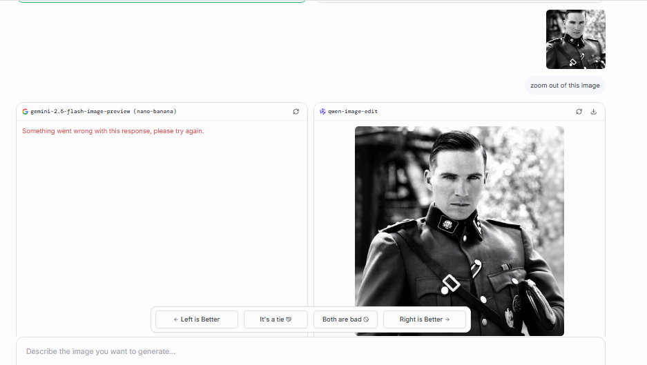Image resolution: width=647 pixels, height=365 pixels.
Task: Click the qwen-image-edit model label
Action: [353, 111]
